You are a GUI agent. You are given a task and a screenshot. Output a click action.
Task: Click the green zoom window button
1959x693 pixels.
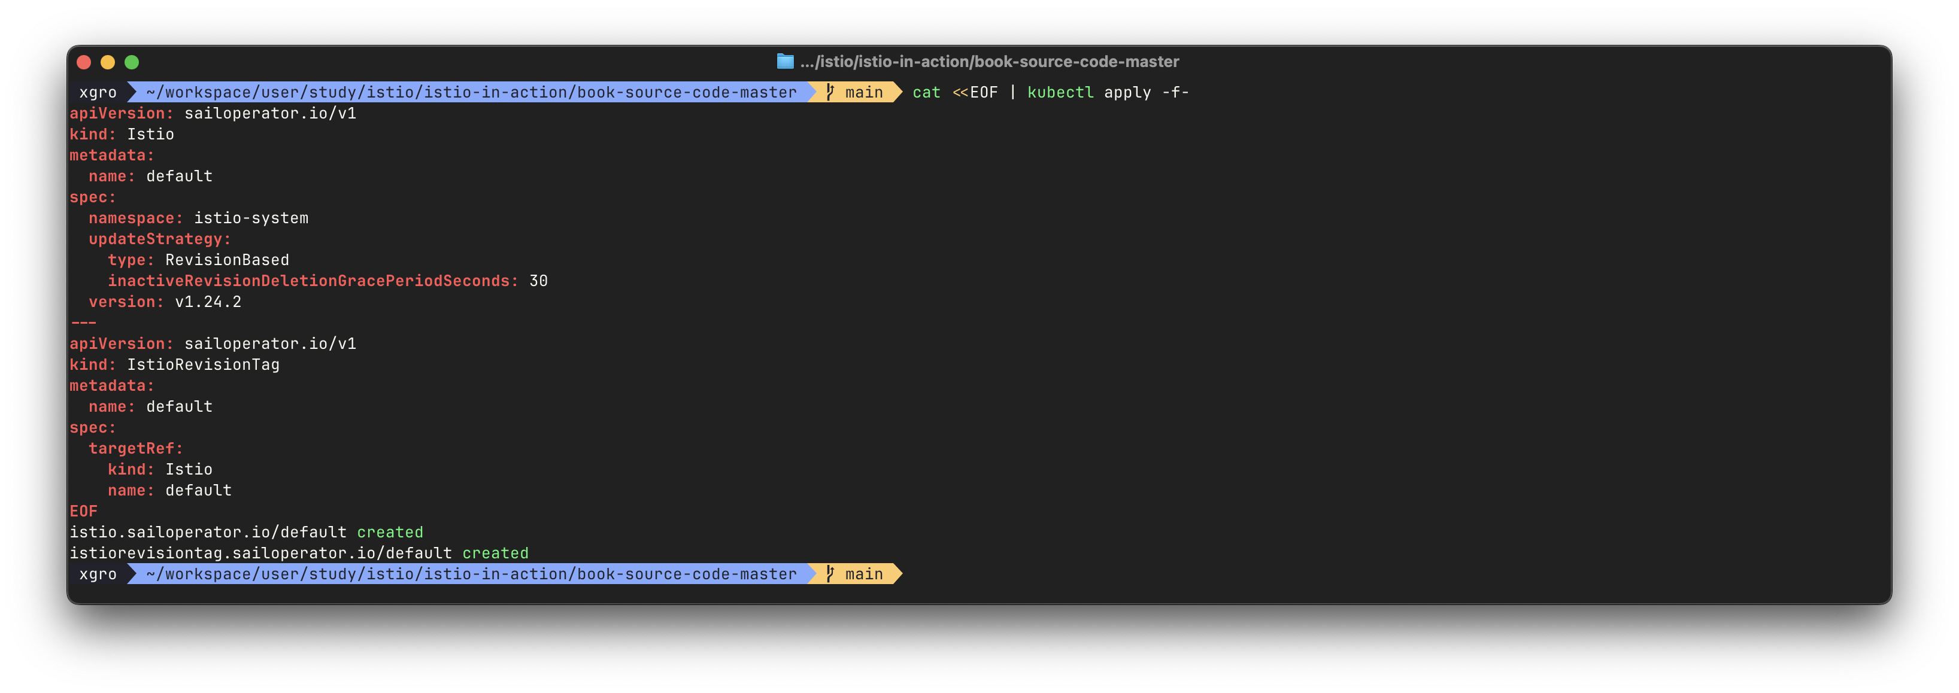click(x=132, y=62)
